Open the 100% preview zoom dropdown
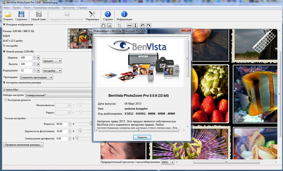This screenshot has width=283, height=171. (168, 162)
